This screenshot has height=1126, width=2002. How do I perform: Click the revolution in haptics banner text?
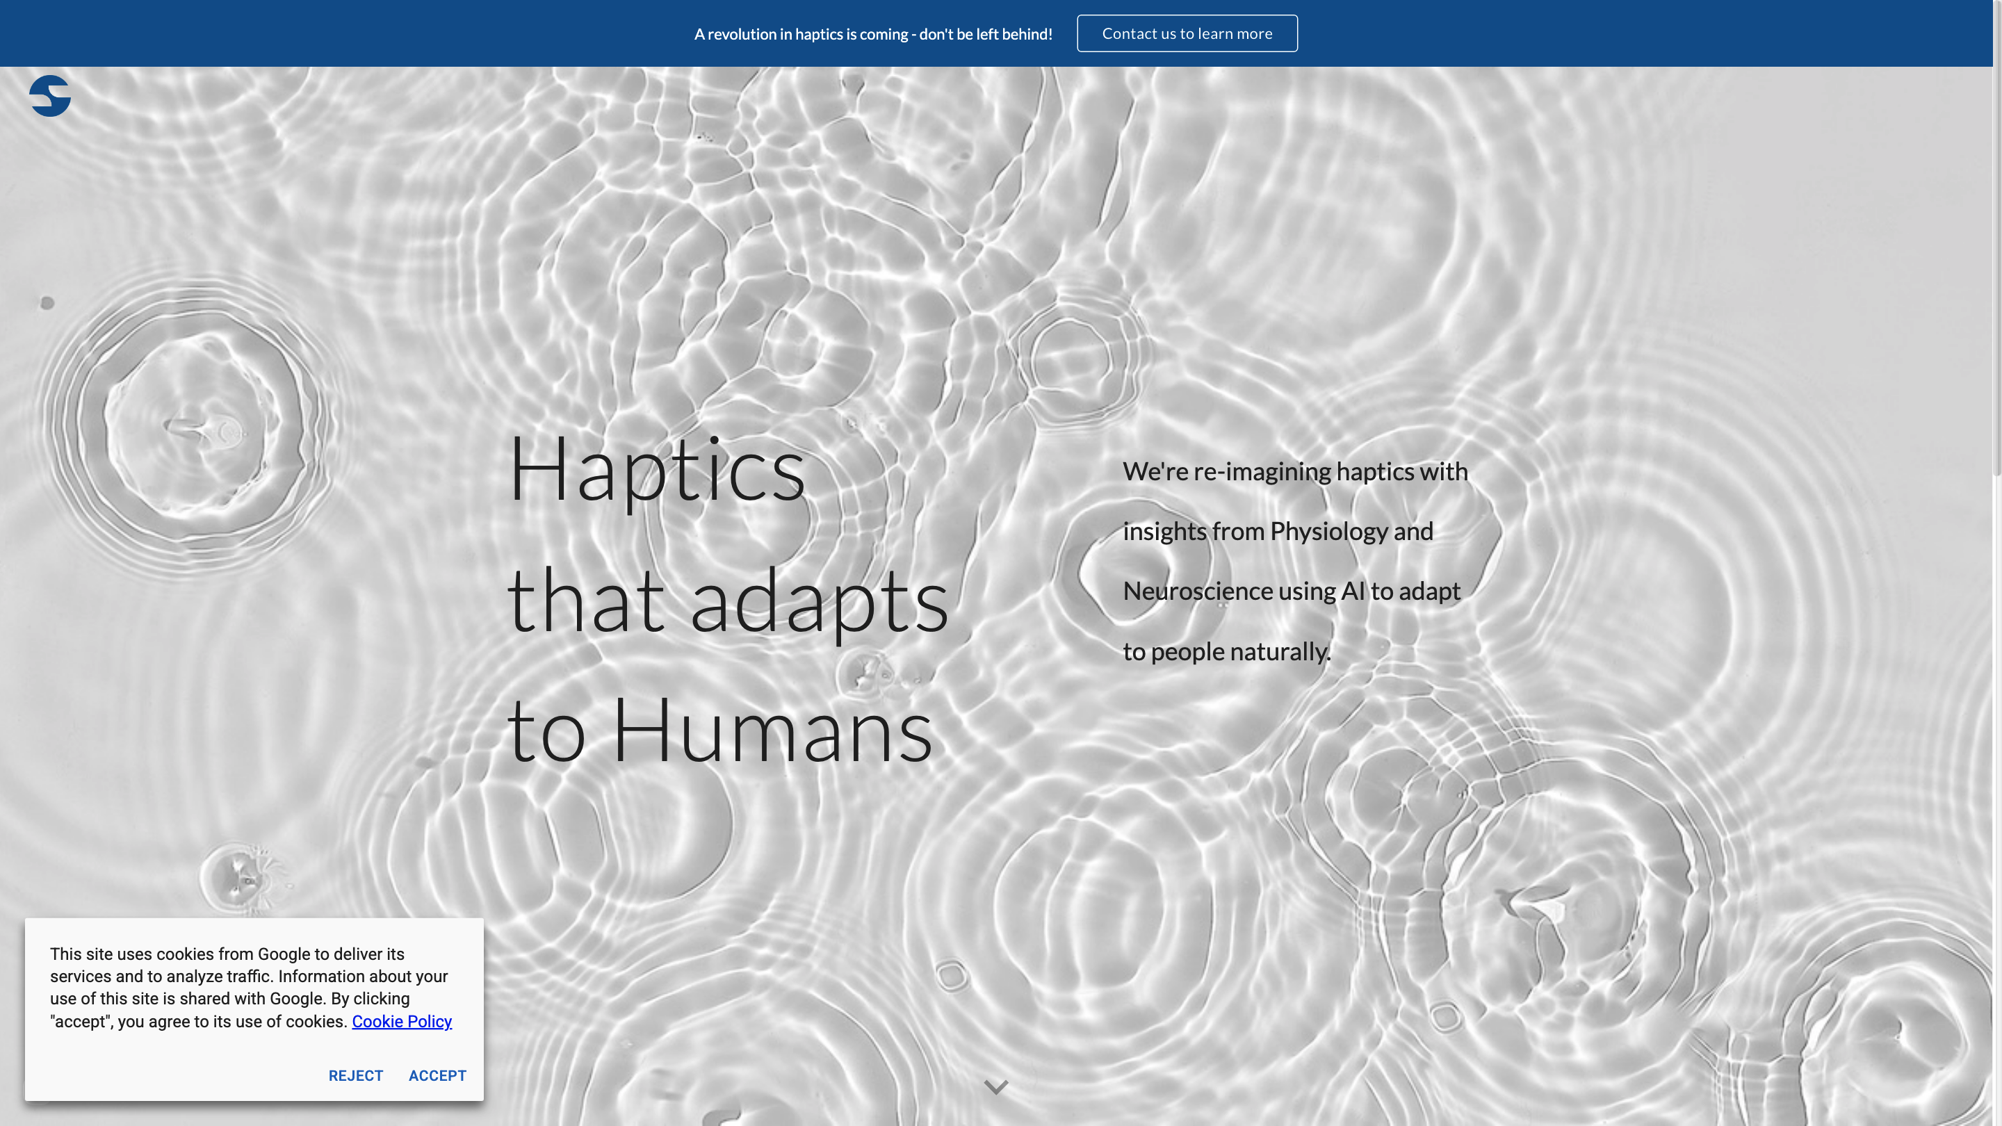click(x=873, y=34)
